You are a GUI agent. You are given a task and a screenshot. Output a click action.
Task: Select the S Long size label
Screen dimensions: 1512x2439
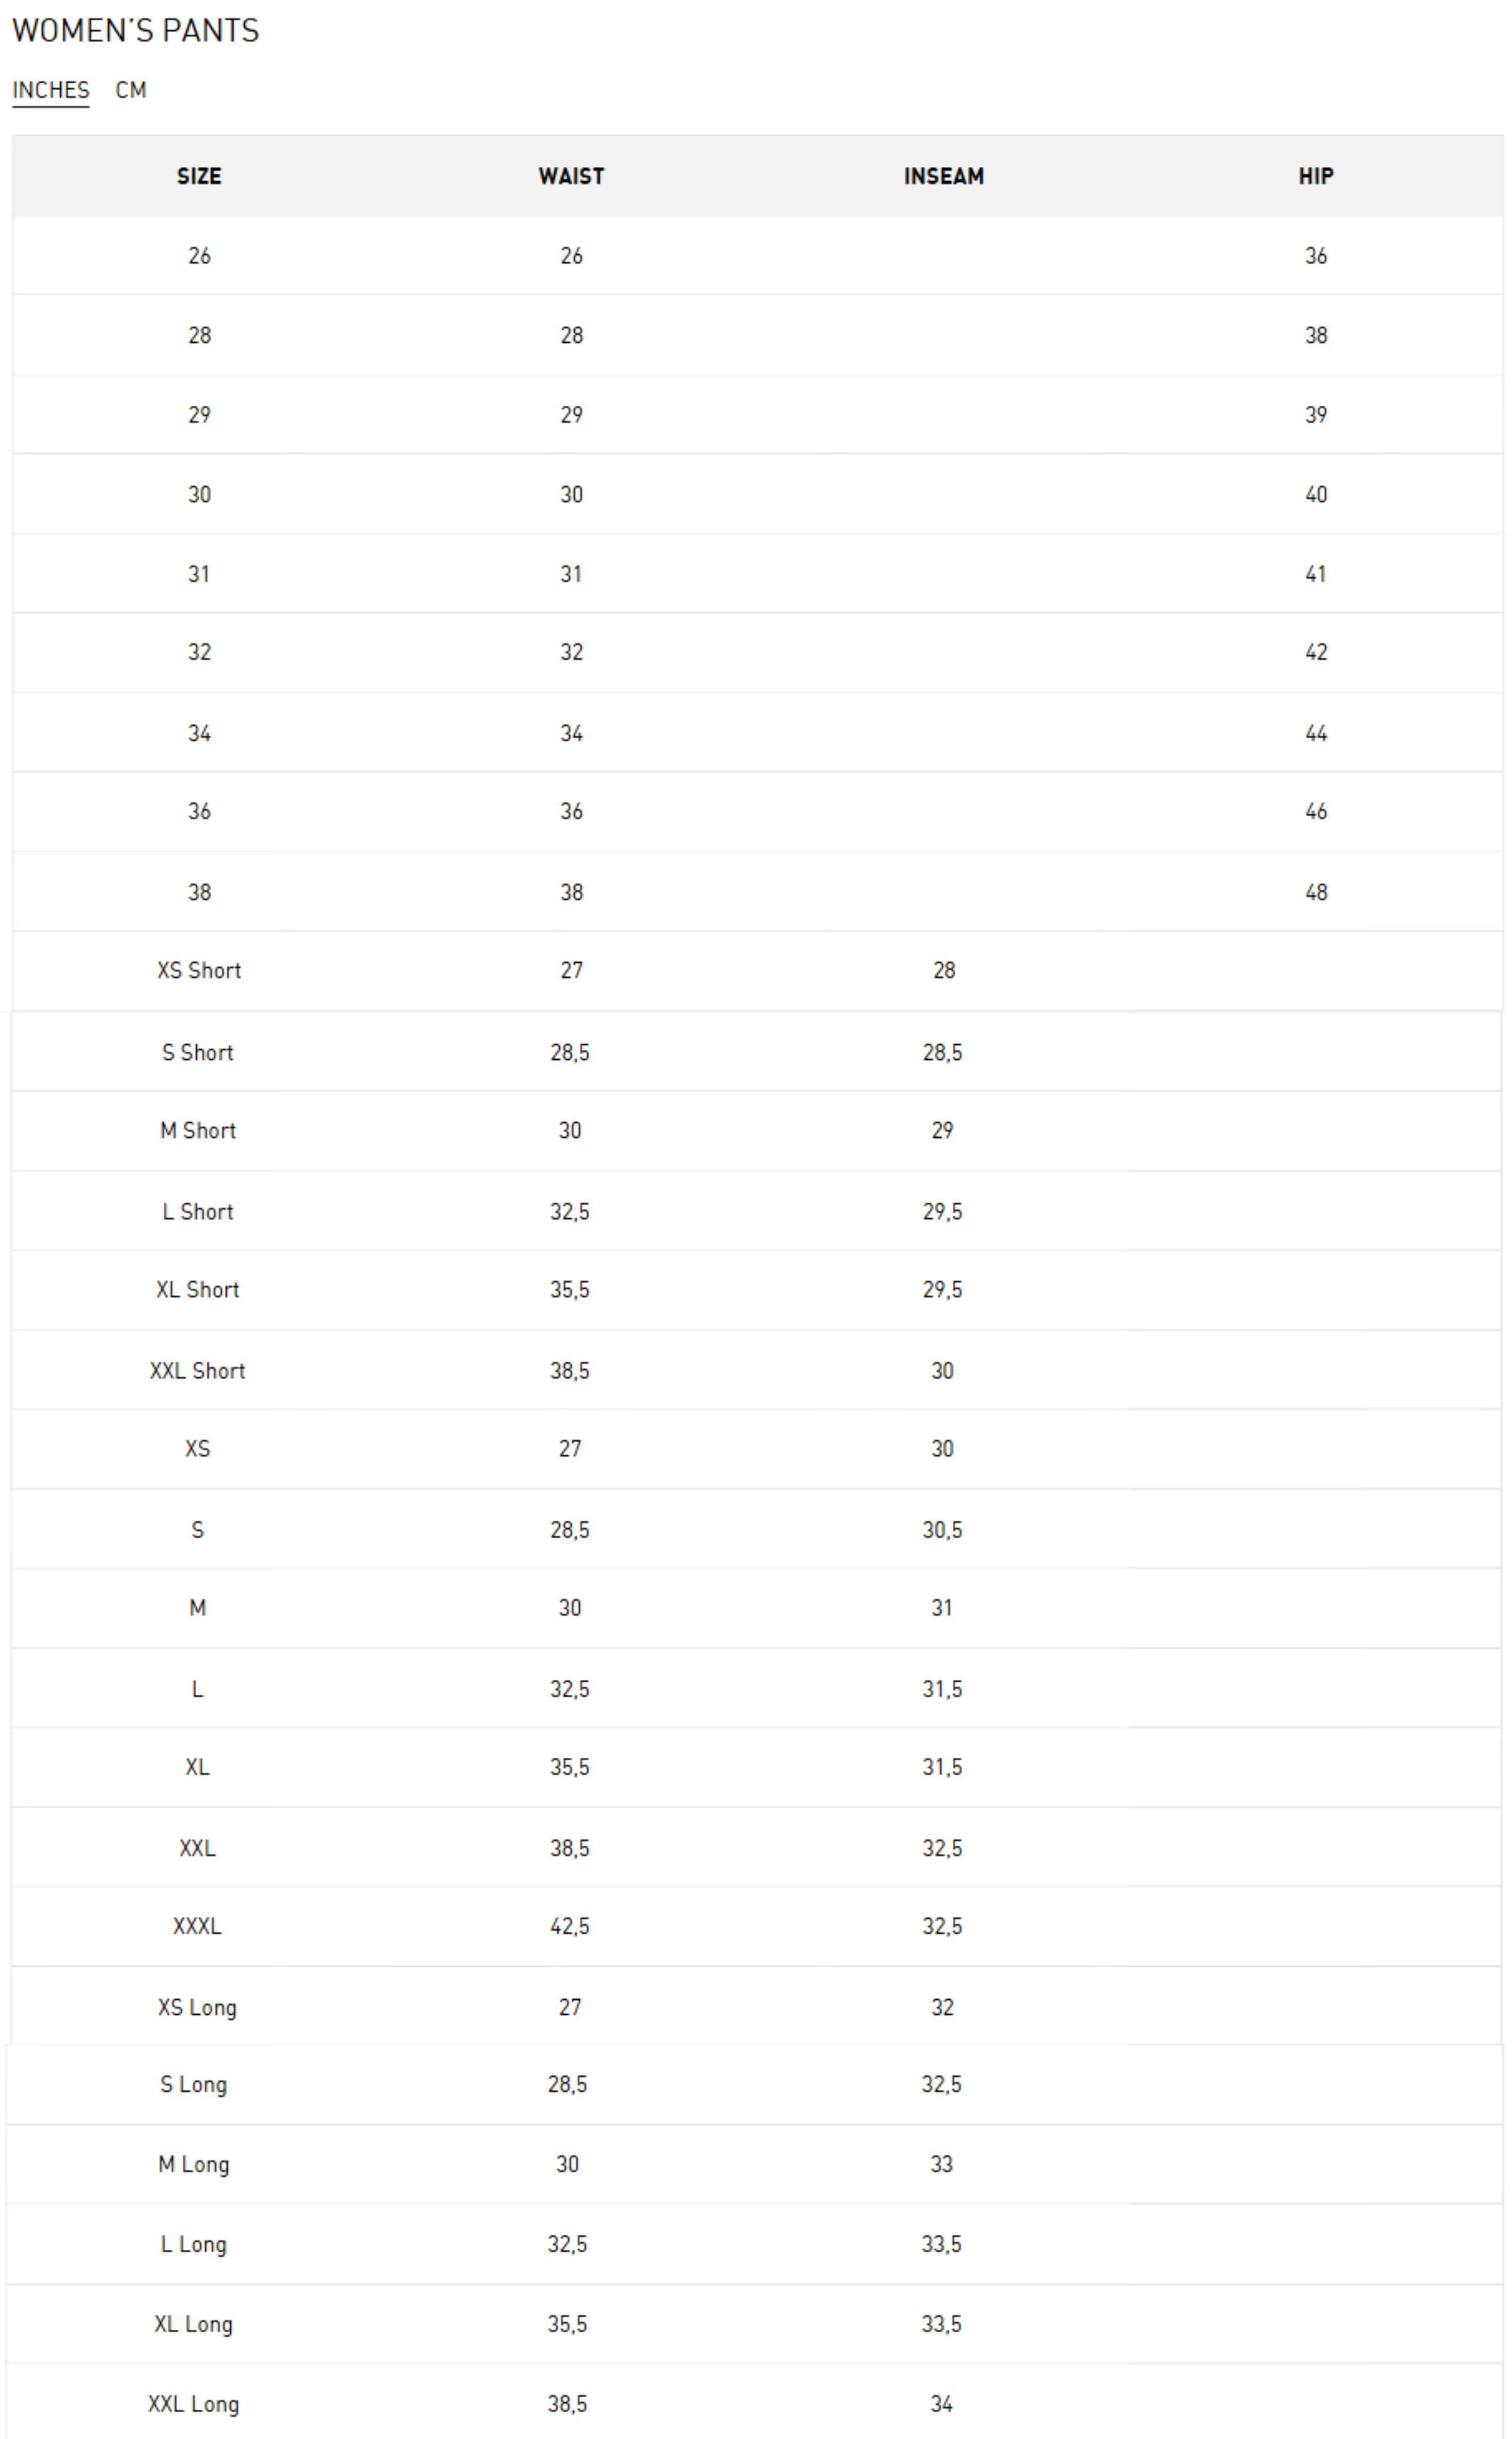(x=194, y=2084)
